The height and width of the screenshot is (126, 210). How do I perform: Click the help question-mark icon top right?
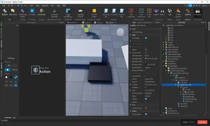tap(194, 6)
